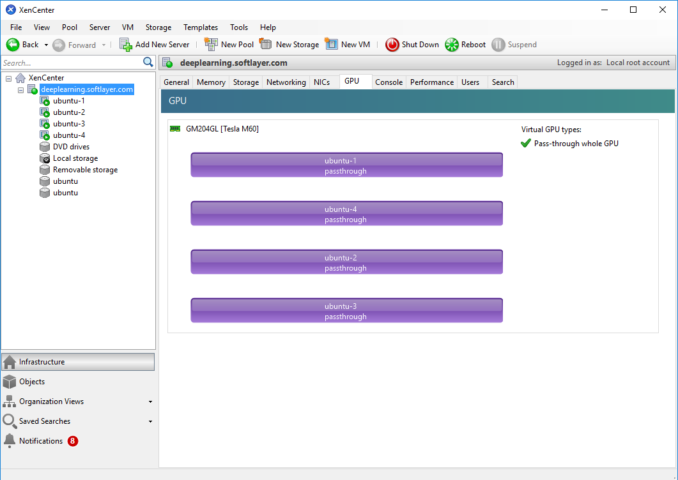Click the Objects navigation button
The width and height of the screenshot is (678, 480).
click(78, 382)
